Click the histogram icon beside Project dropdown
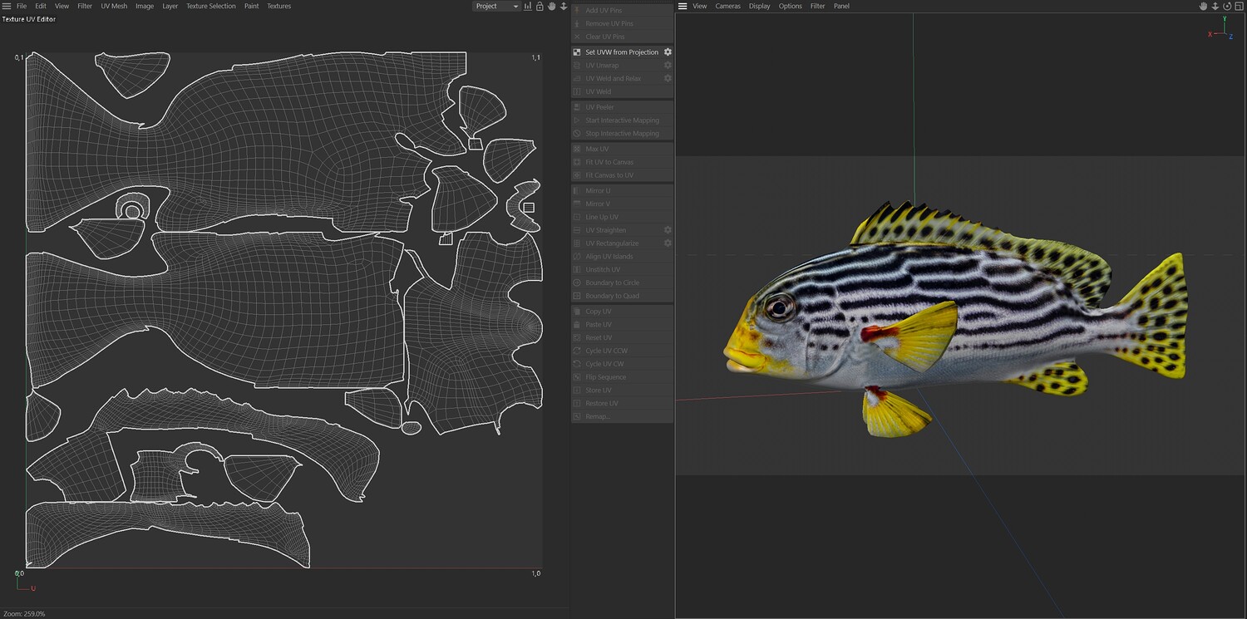The height and width of the screenshot is (619, 1247). 528,6
